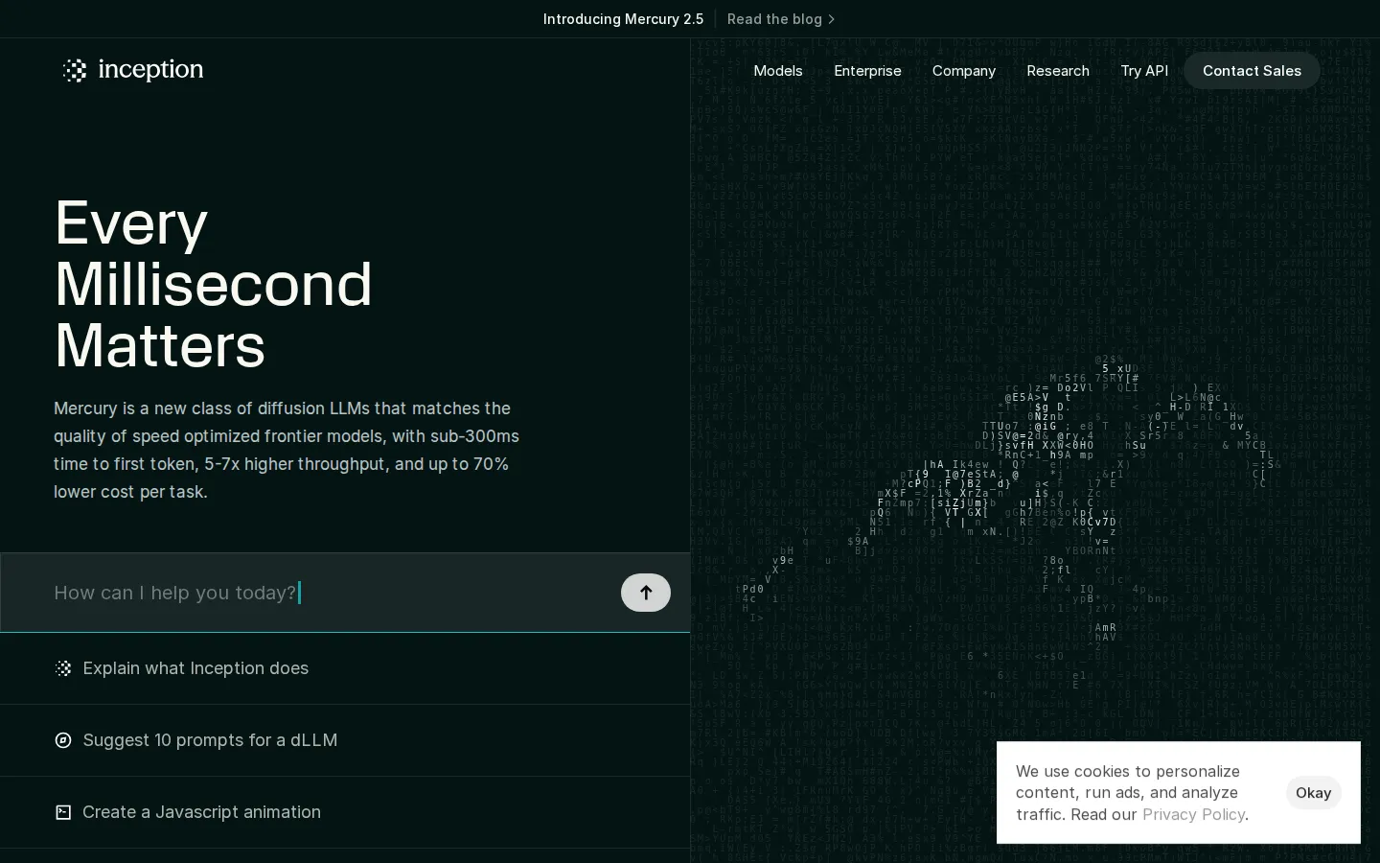Click the dotted icon beside Explain what Inception does

63,668
